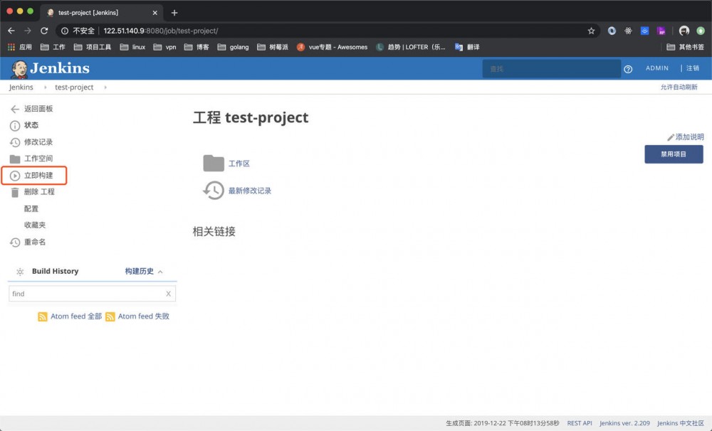The image size is (712, 431).
Task: Click the 禁用项目 button
Action: point(673,154)
